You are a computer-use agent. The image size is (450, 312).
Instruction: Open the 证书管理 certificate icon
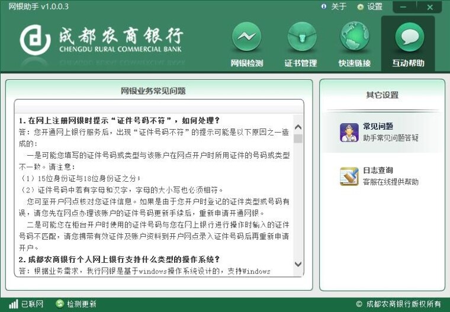point(301,37)
